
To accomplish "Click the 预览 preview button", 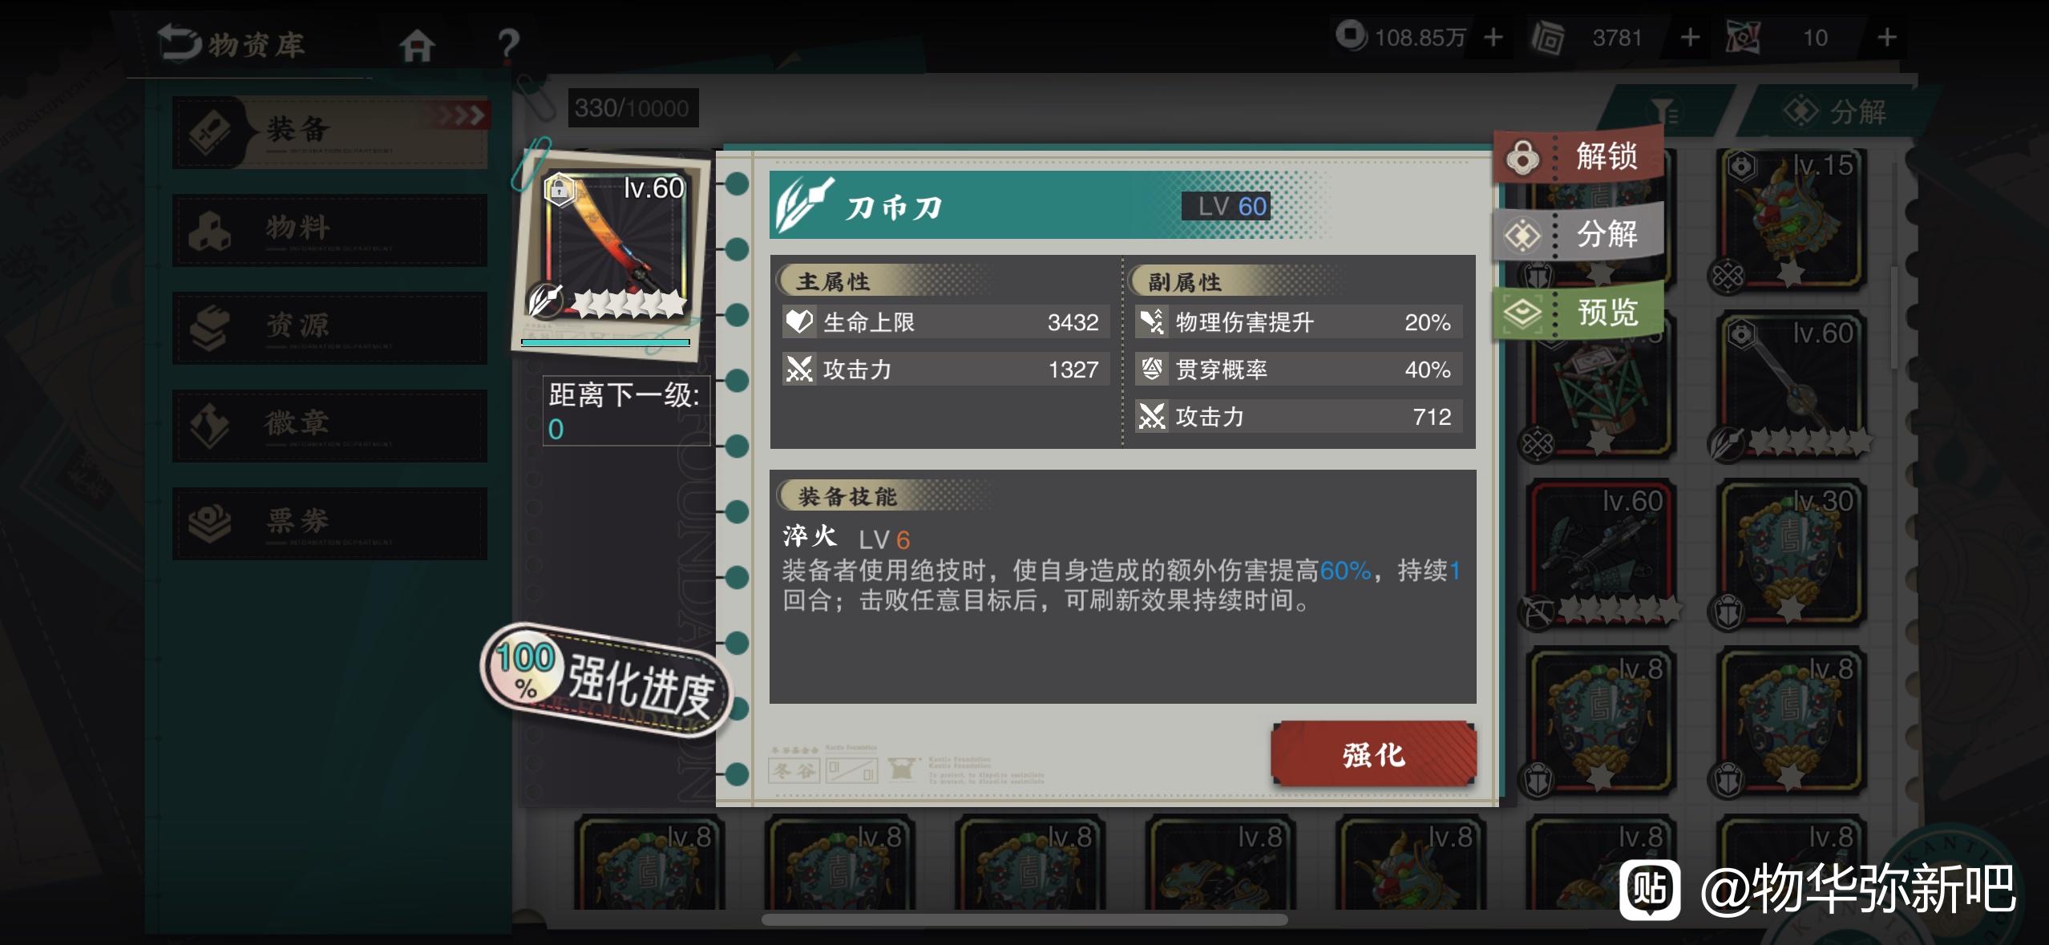I will click(1578, 311).
